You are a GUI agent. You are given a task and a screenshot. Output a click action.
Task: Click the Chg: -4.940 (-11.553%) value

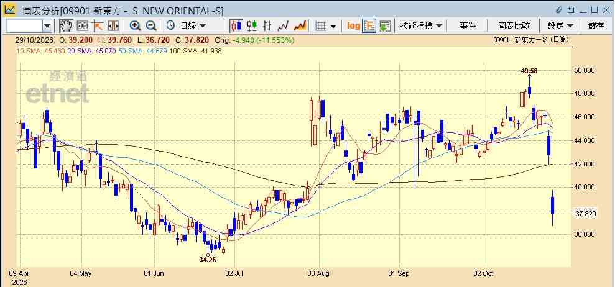(255, 40)
